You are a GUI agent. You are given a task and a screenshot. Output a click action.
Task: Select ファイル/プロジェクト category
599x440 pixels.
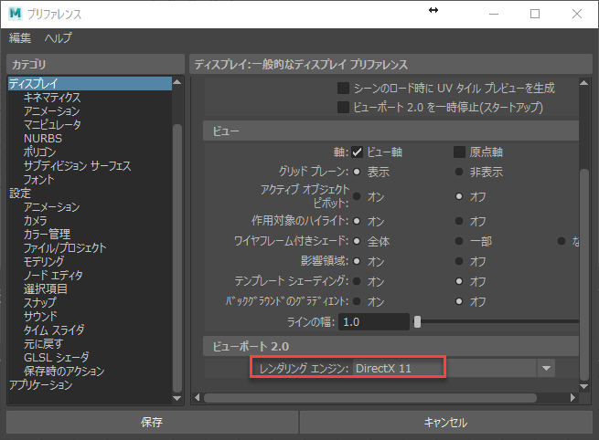point(65,247)
